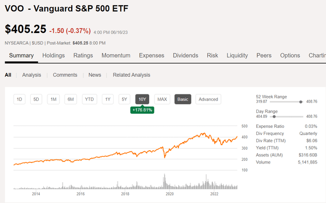This screenshot has width=326, height=203.
Task: Open the Peers tab
Action: (x=264, y=55)
